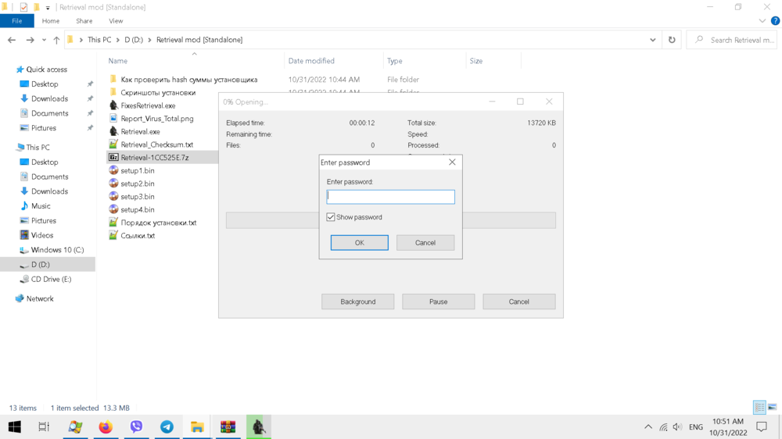Open the recent locations dropdown arrow

[x=44, y=40]
